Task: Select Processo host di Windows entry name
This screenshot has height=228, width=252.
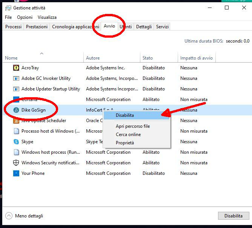Action: coord(51,131)
